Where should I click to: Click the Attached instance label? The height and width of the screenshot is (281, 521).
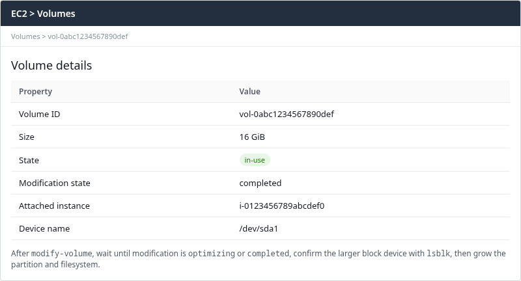click(x=54, y=206)
